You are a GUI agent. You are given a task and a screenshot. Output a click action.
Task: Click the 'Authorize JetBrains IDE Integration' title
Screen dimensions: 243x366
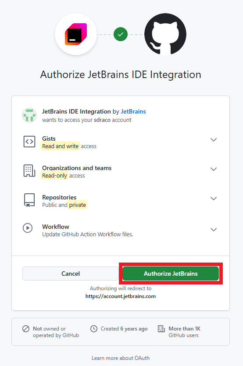click(x=121, y=75)
